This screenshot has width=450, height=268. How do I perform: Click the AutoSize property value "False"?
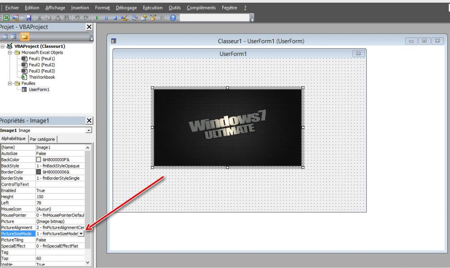click(41, 154)
